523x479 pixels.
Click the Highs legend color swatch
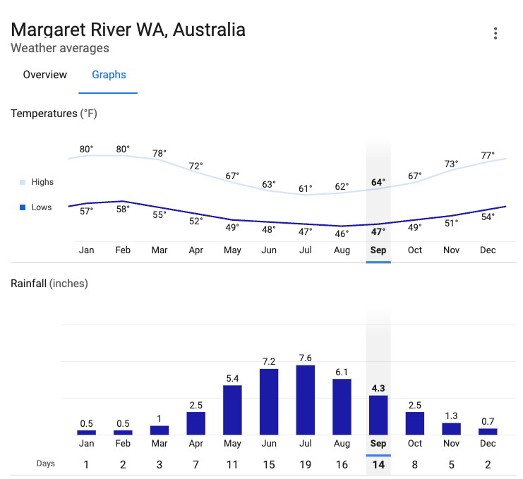tap(23, 182)
